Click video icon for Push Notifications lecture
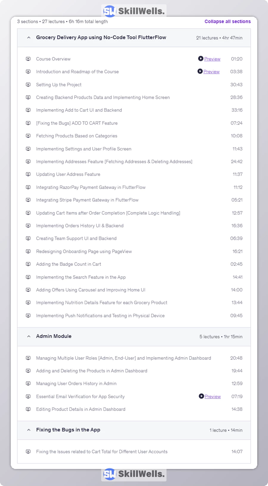The height and width of the screenshot is (486, 268). coord(28,316)
